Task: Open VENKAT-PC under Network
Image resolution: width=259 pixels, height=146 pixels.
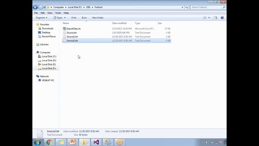Action: tap(48, 80)
